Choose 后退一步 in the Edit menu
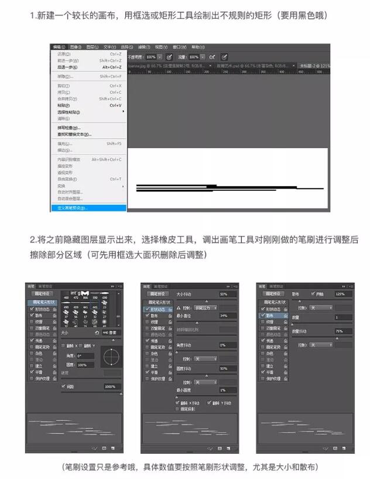This screenshot has height=479, width=370. (88, 67)
